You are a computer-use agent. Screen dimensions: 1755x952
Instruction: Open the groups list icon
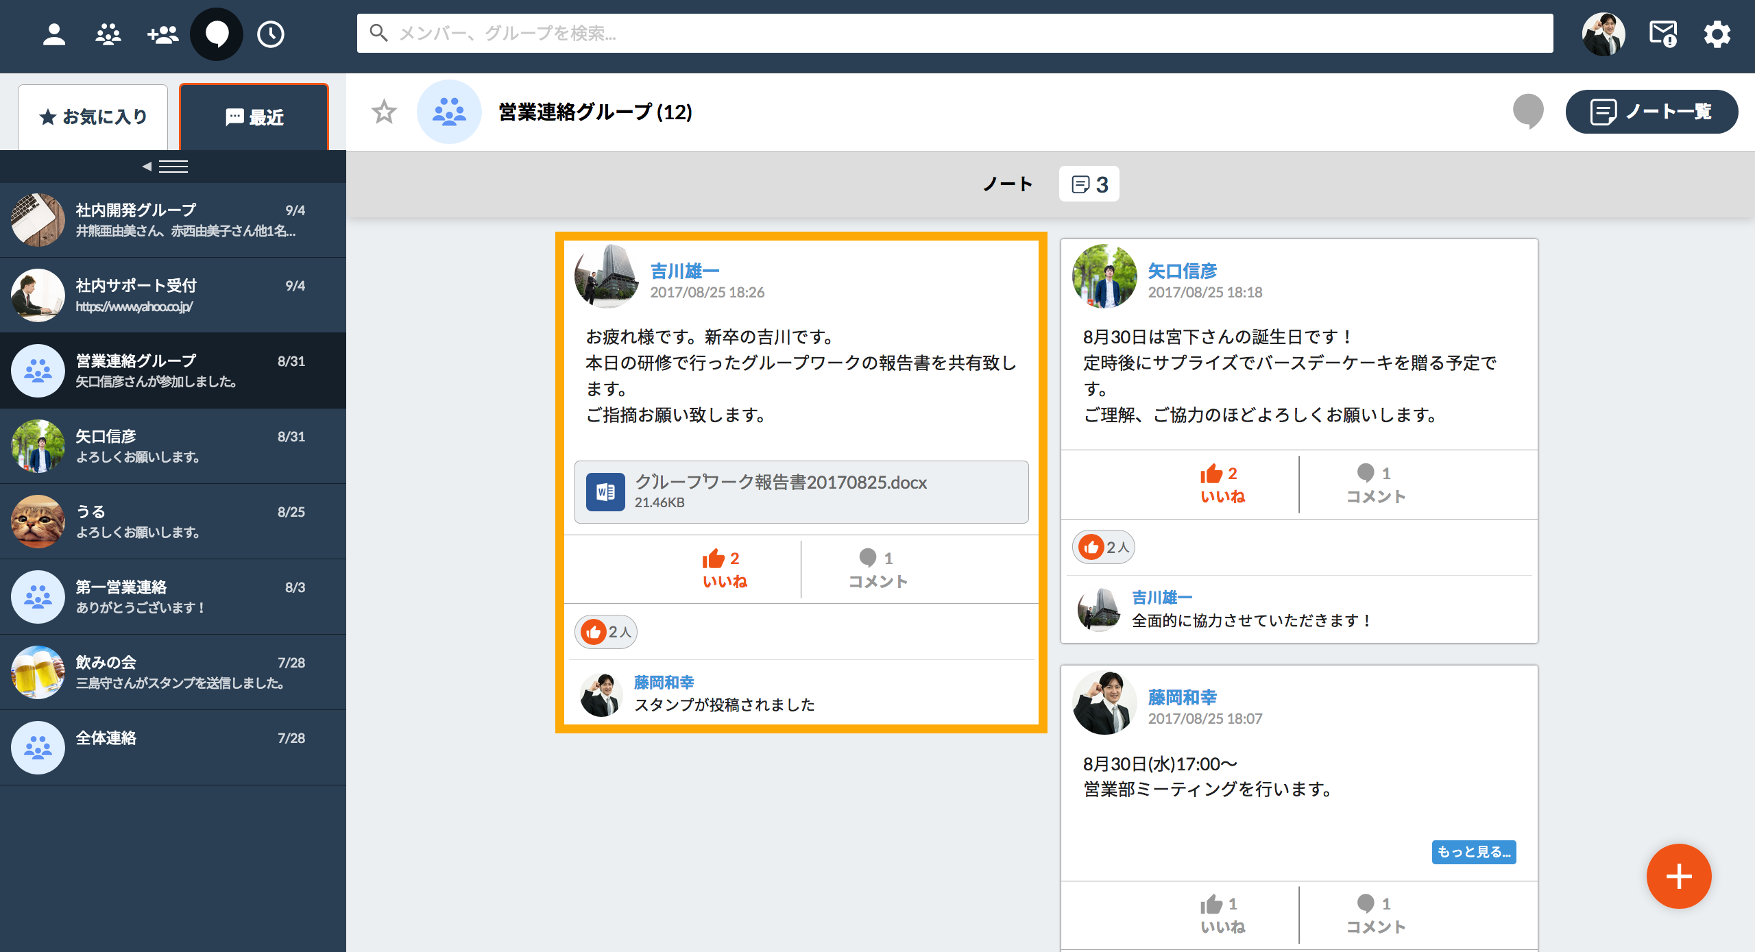pyautogui.click(x=108, y=34)
